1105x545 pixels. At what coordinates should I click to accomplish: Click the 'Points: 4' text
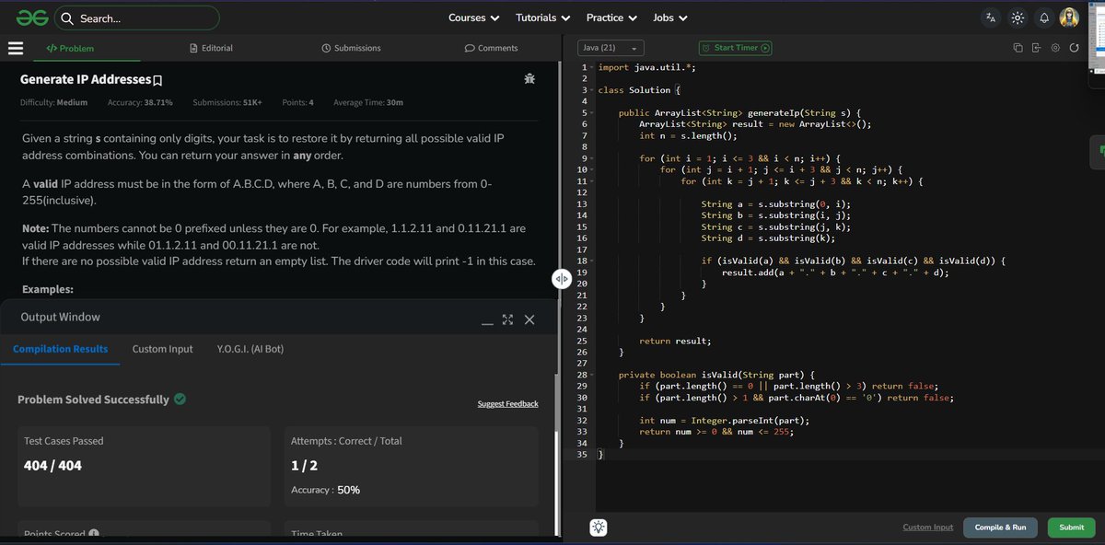[x=297, y=102]
